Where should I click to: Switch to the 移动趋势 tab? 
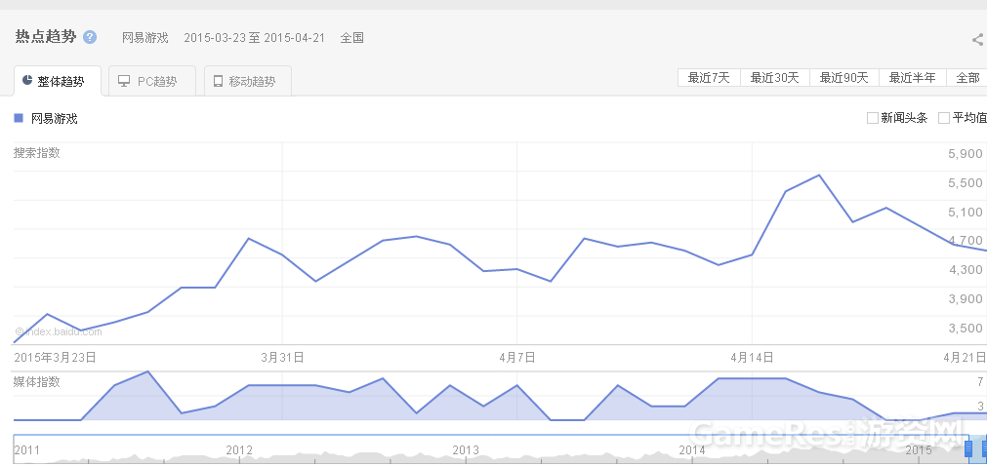pyautogui.click(x=248, y=81)
